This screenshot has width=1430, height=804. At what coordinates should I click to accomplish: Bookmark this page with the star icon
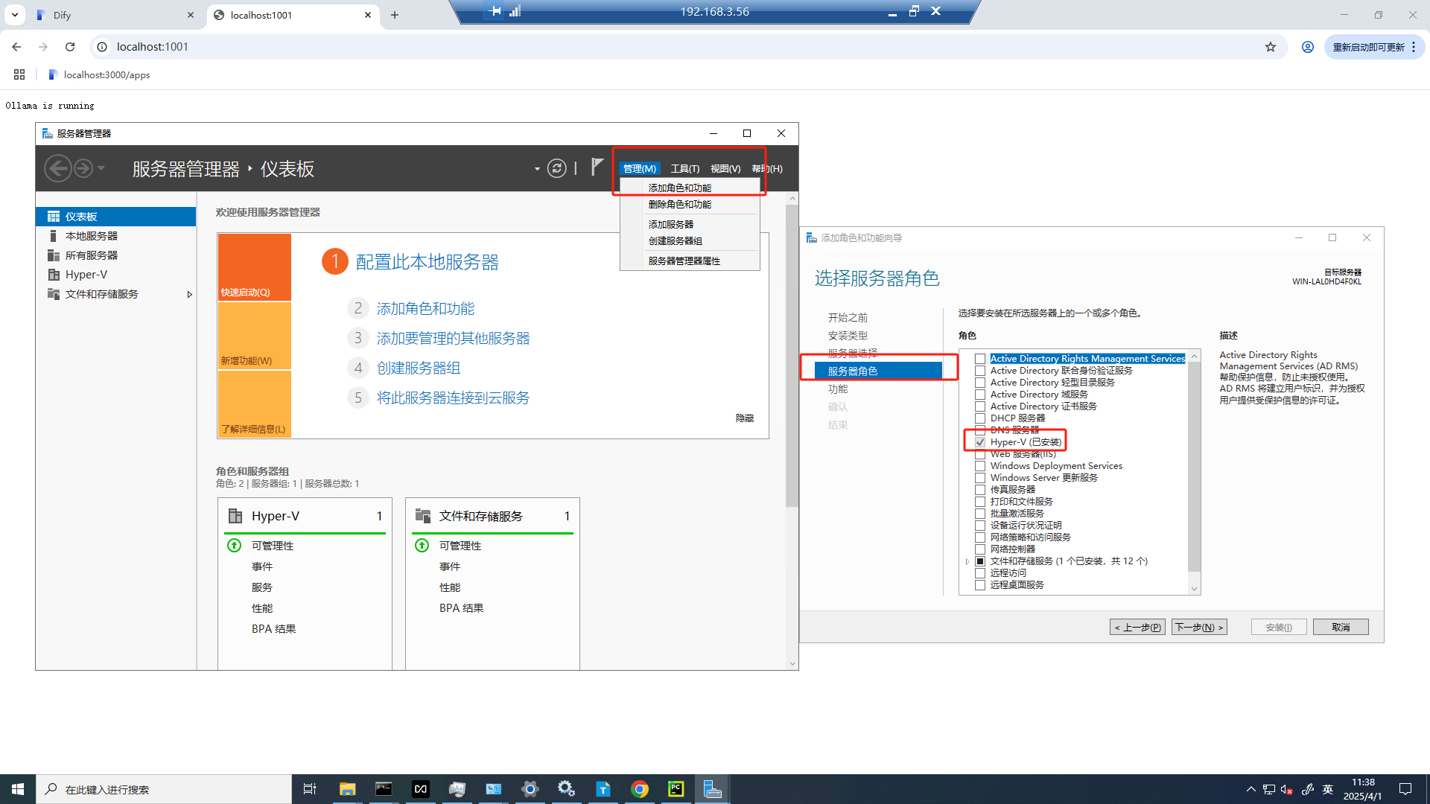click(1271, 47)
